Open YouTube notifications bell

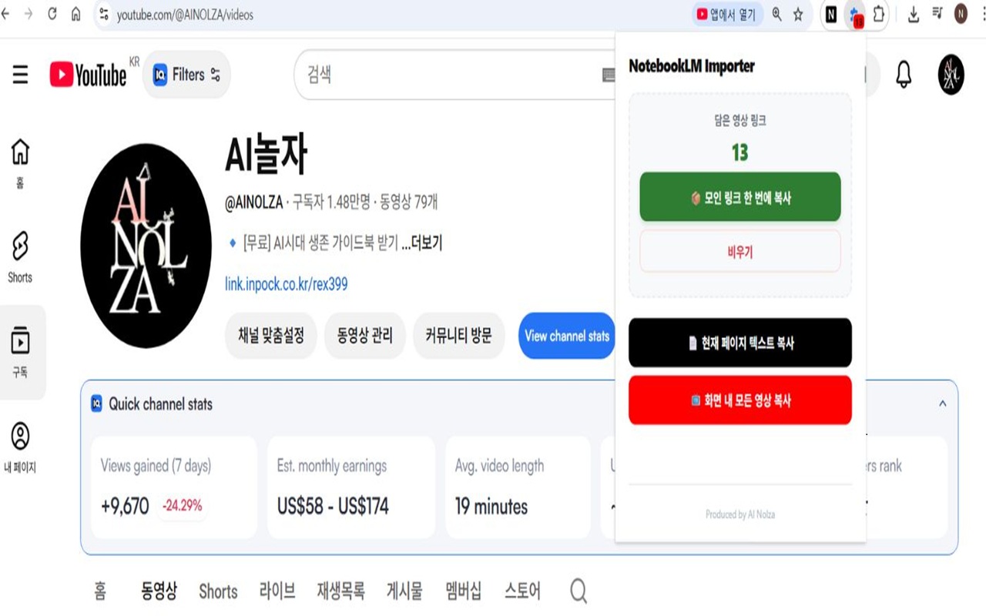904,75
